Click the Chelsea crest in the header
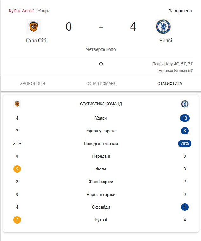Viewport: 201px width, 241px height. pyautogui.click(x=163, y=27)
